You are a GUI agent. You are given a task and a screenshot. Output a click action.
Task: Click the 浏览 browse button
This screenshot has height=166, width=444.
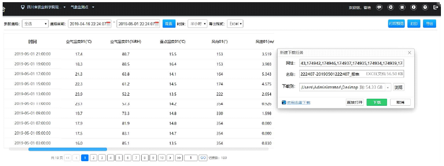(x=398, y=88)
